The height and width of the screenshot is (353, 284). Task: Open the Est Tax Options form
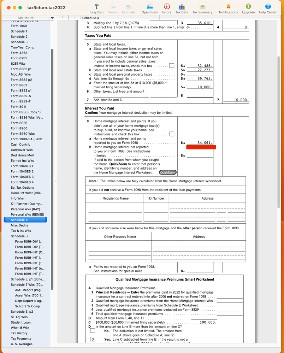[x=22, y=188]
